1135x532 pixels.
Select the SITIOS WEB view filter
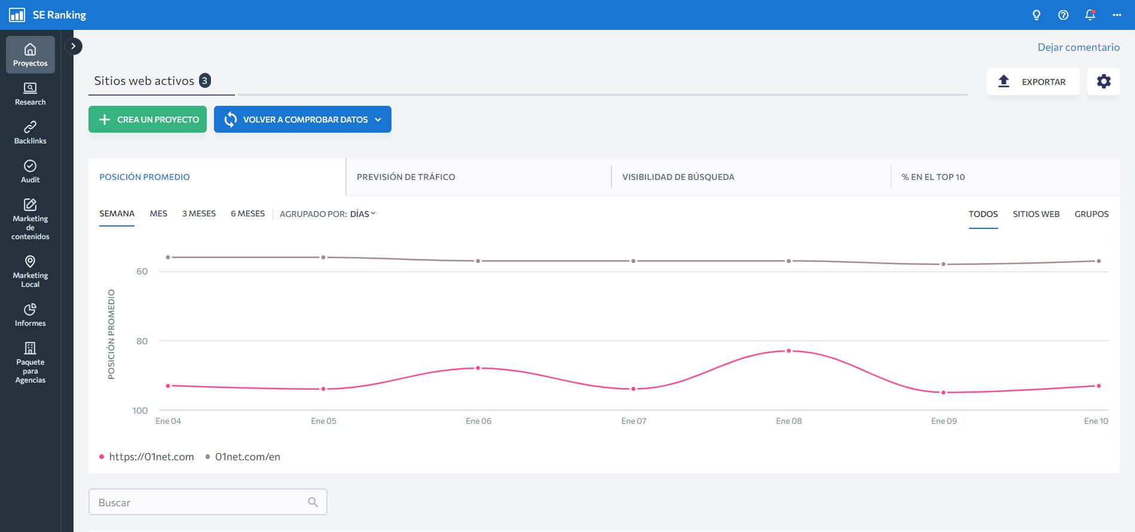click(x=1036, y=214)
